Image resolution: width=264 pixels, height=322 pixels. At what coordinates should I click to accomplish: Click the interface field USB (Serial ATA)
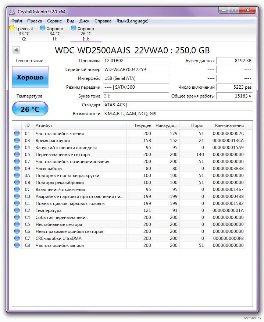click(136, 78)
